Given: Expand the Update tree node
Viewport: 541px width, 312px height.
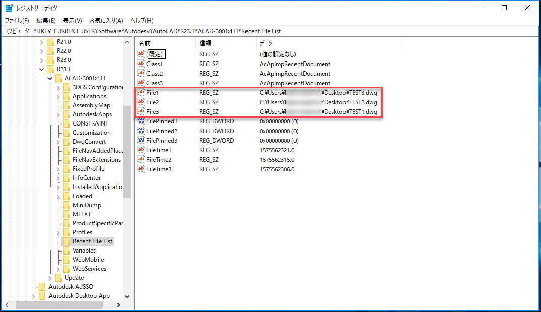Looking at the screenshot, I should coord(50,278).
